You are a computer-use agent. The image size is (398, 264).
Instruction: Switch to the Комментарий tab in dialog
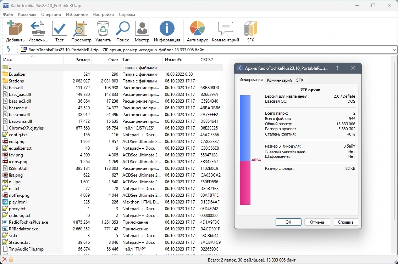tap(279, 80)
